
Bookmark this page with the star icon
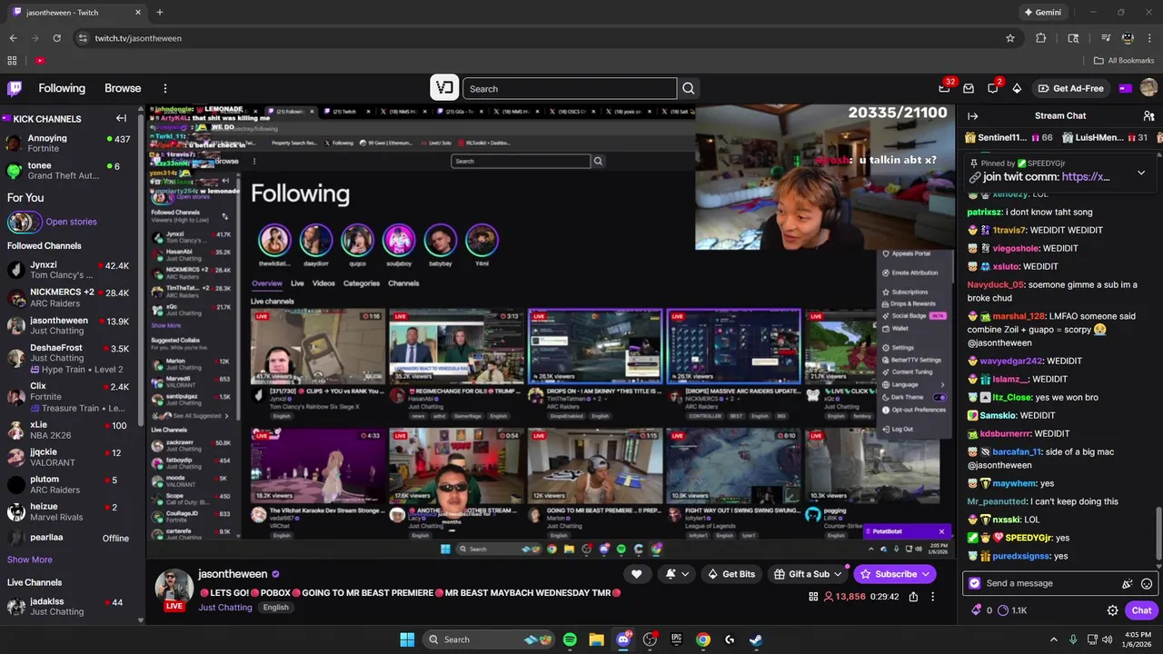(x=1009, y=38)
